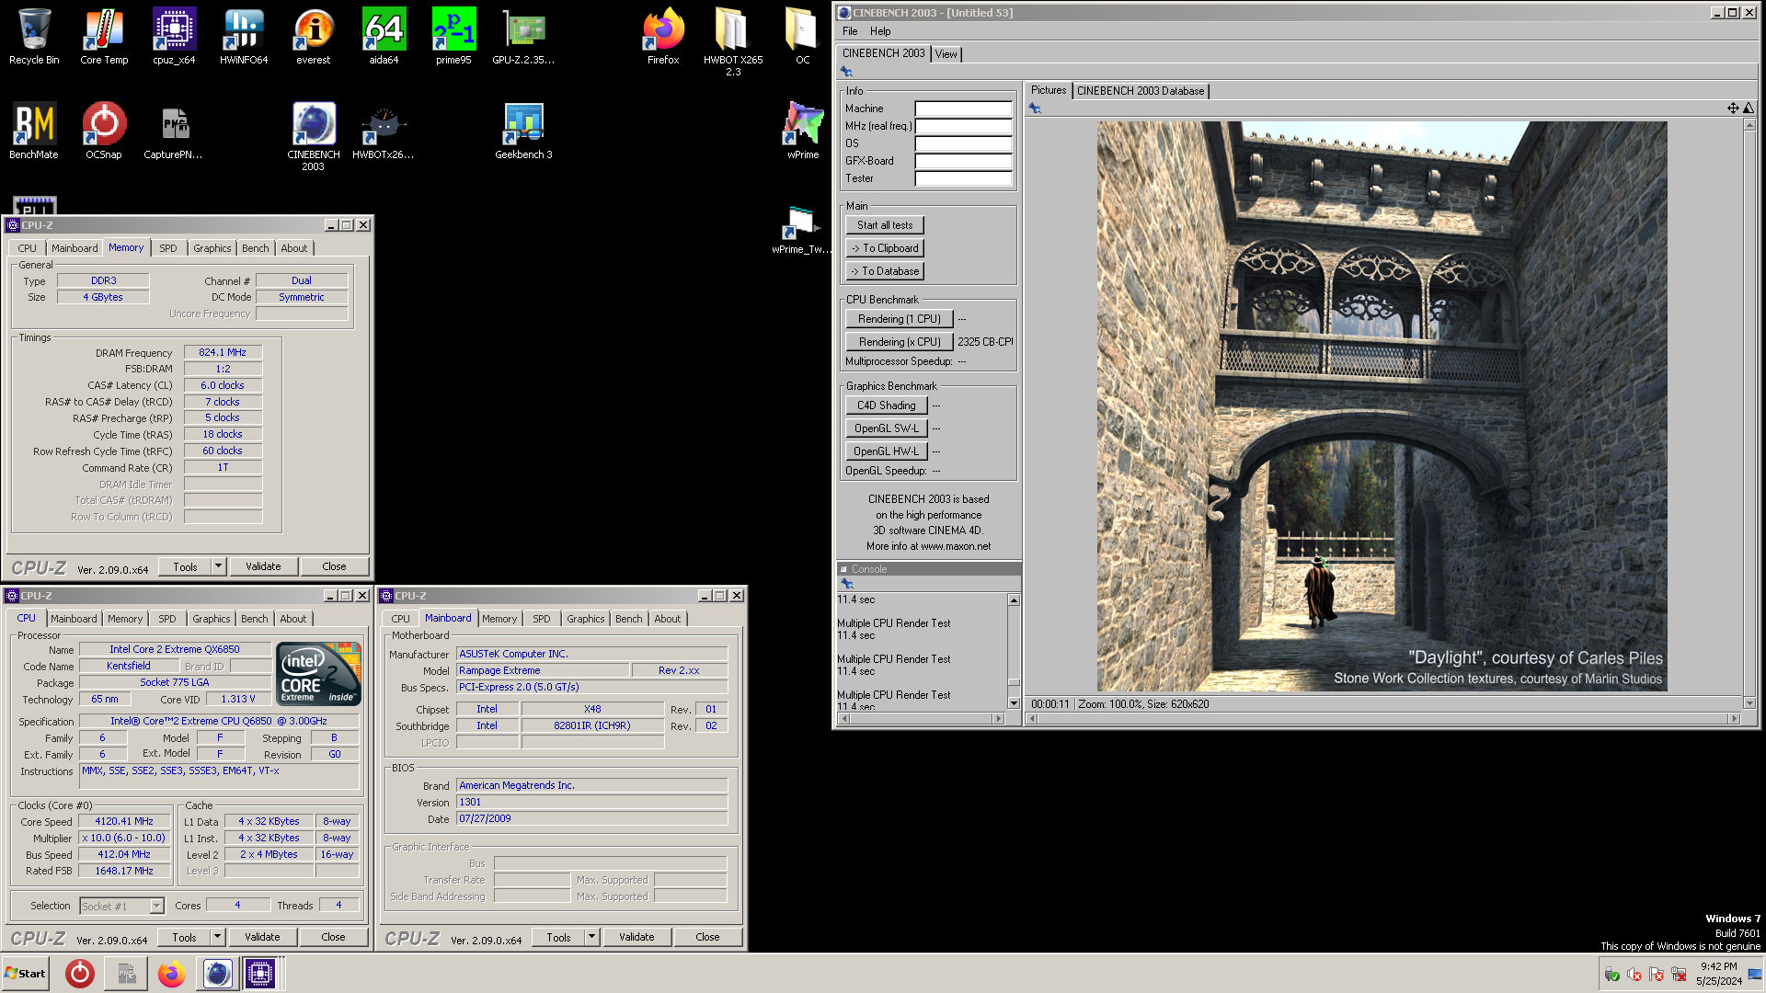Open Tools dropdown arrow in CPU-Z Memory window
Screen dimensions: 1766x993
219,566
